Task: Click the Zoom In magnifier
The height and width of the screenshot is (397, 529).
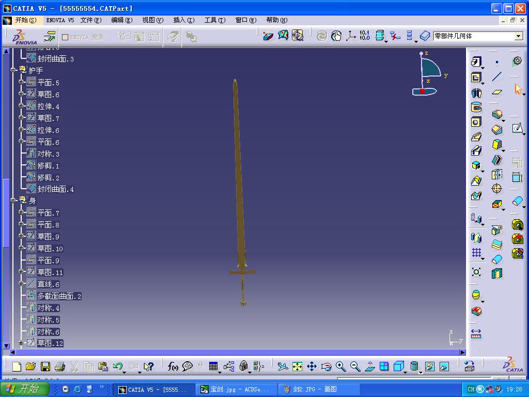Action: [341, 367]
